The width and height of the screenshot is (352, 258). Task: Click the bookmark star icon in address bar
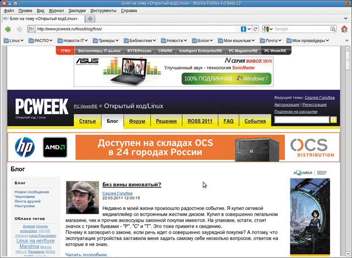238,29
